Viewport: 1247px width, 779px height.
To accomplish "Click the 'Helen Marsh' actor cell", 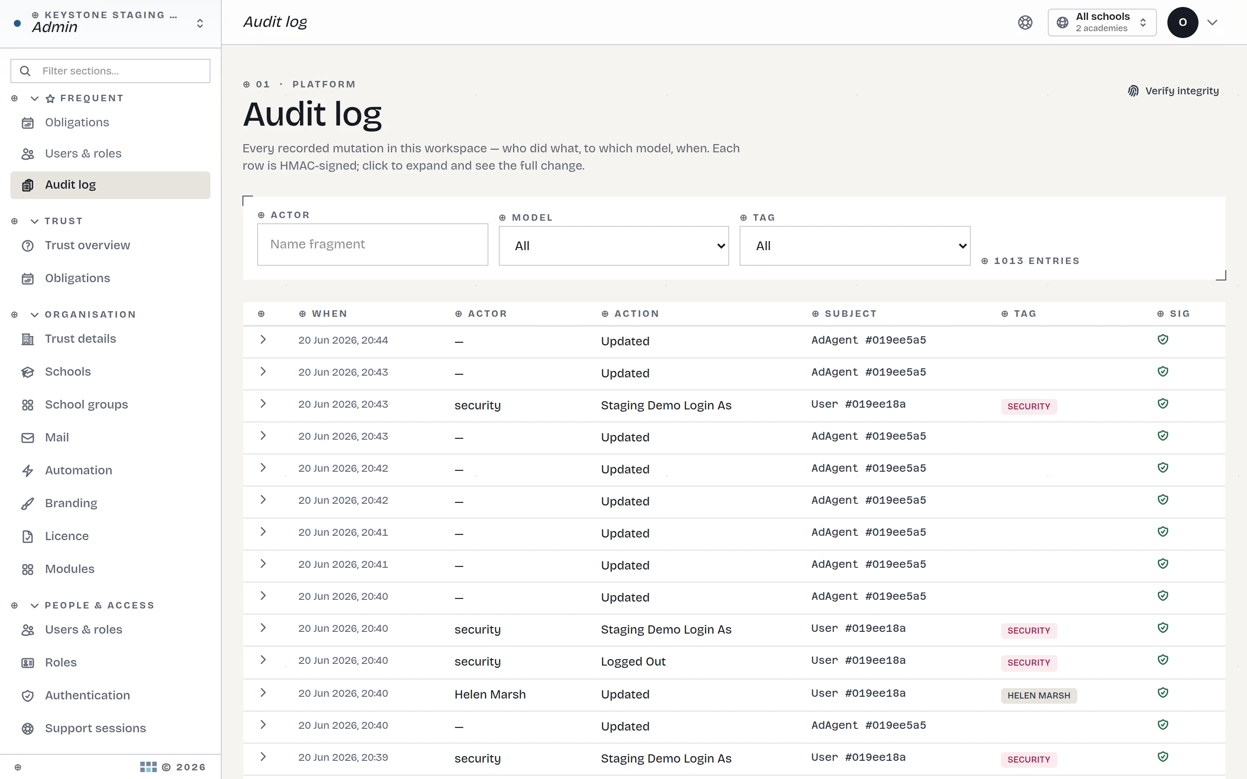I will [490, 695].
